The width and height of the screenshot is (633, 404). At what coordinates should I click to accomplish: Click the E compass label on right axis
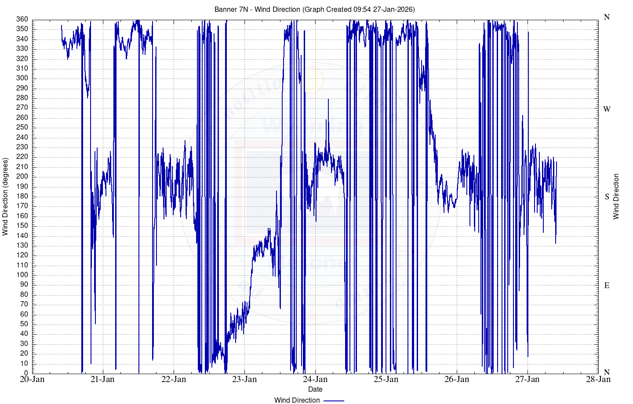click(607, 285)
